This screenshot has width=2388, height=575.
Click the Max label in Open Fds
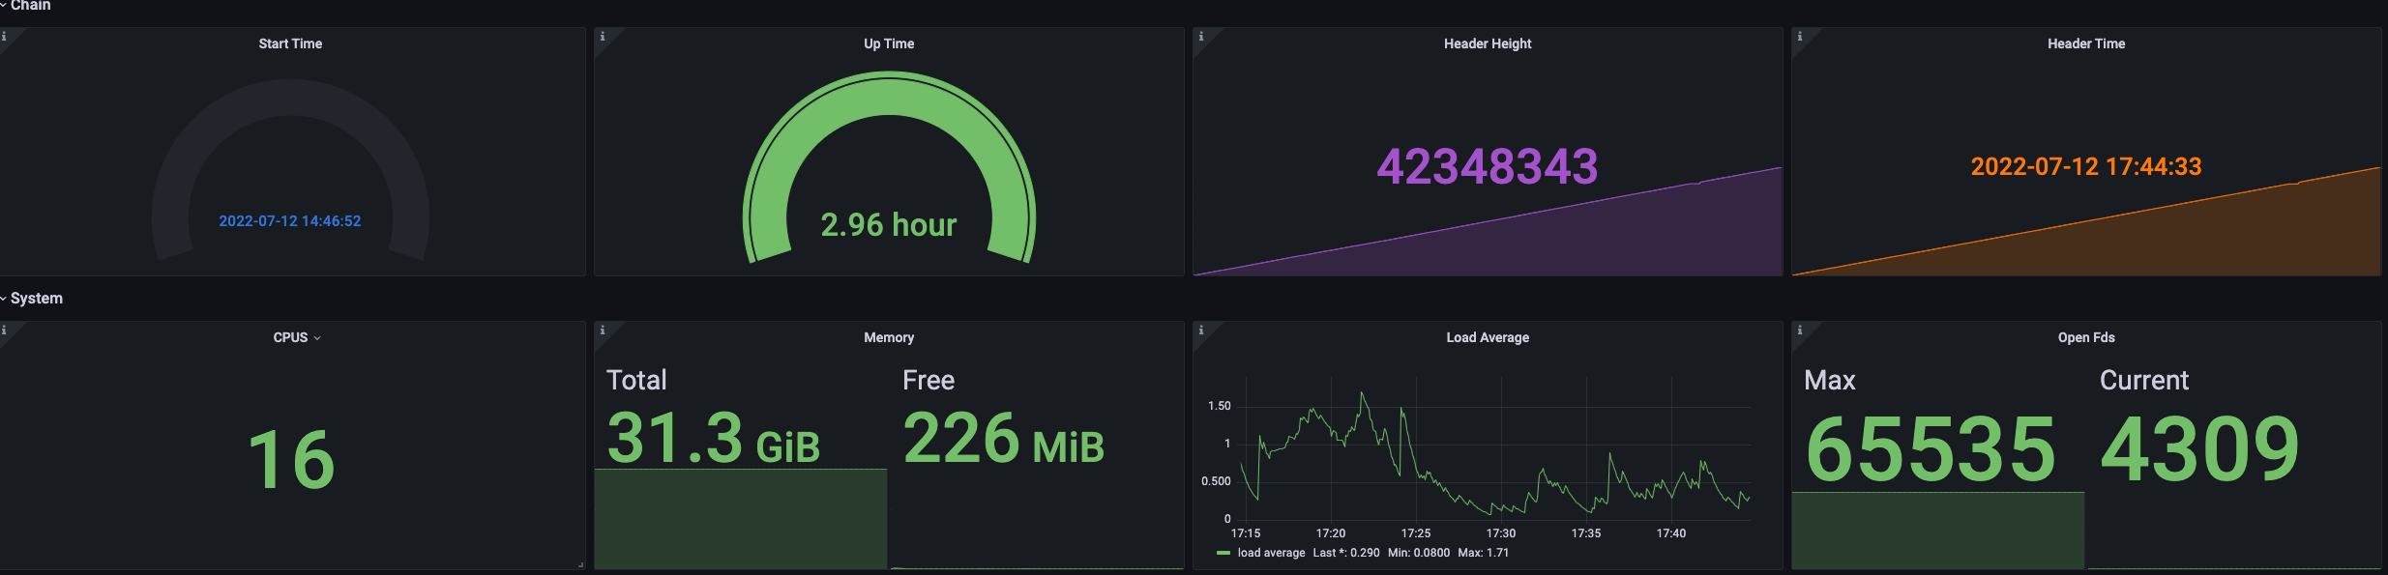point(1830,381)
